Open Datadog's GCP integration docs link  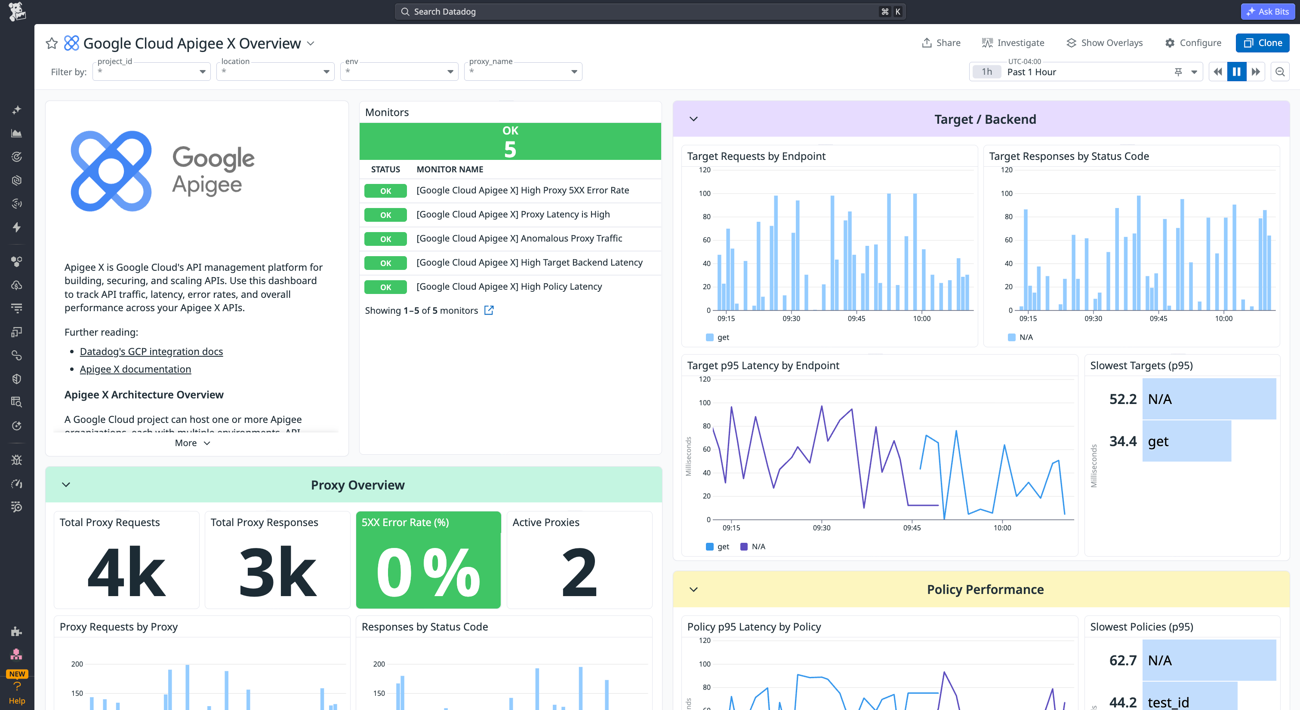click(x=151, y=352)
